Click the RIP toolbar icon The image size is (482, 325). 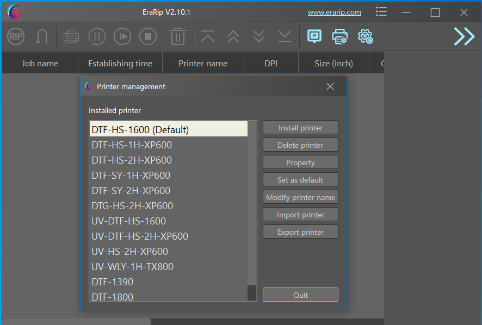[x=16, y=36]
